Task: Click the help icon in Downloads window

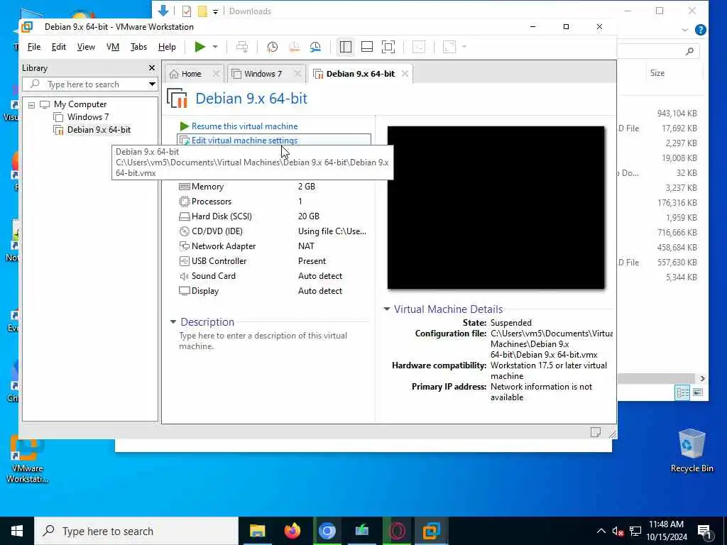Action: [701, 30]
